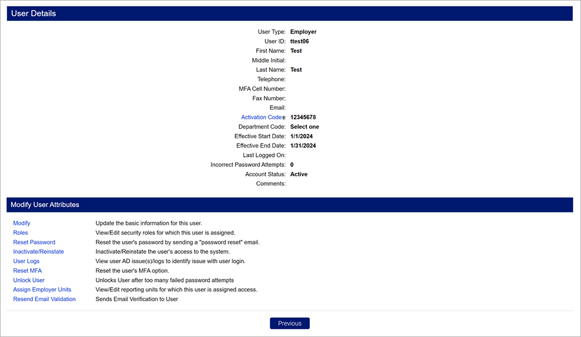Open Assign Employer Units
Viewport: 581px width, 337px height.
tap(42, 289)
